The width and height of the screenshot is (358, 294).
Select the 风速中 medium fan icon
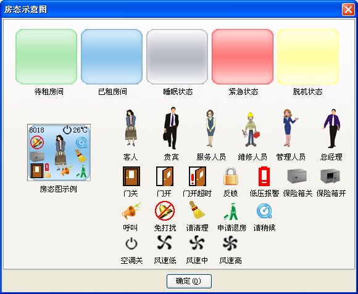(197, 243)
